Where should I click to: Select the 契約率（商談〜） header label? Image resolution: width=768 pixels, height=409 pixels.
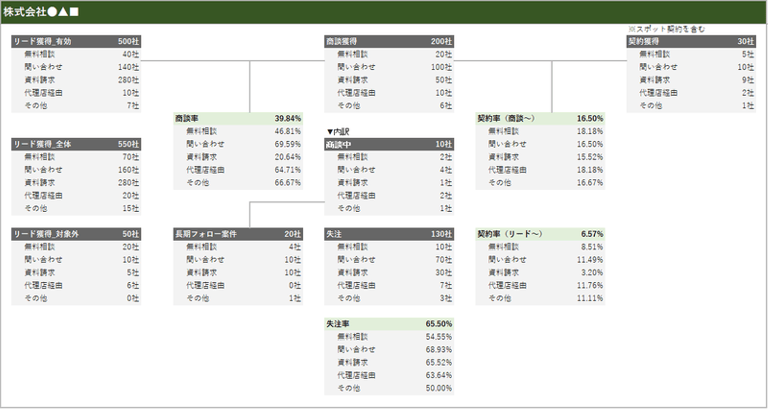point(506,118)
